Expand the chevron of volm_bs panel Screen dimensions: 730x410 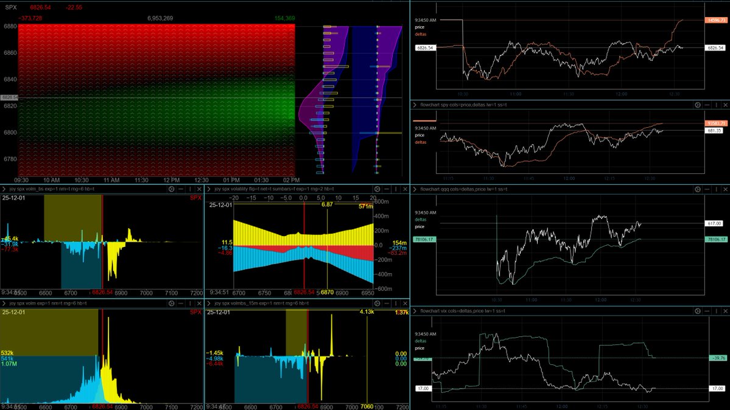coord(4,189)
